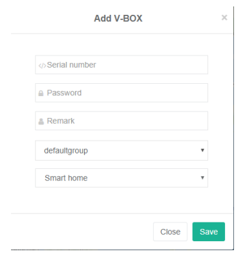
Task: Focus the Remark input field
Action: pyautogui.click(x=122, y=121)
